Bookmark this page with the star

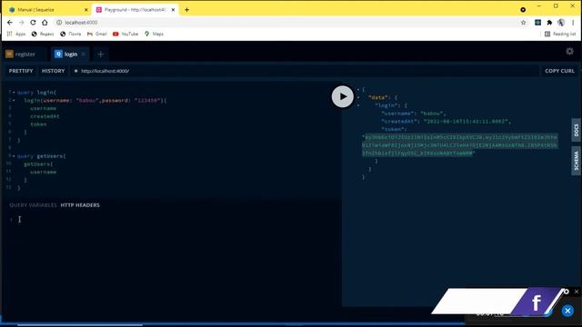click(524, 23)
